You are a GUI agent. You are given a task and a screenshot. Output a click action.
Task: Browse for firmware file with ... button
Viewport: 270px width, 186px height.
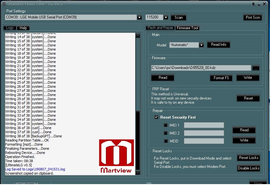[x=256, y=68]
